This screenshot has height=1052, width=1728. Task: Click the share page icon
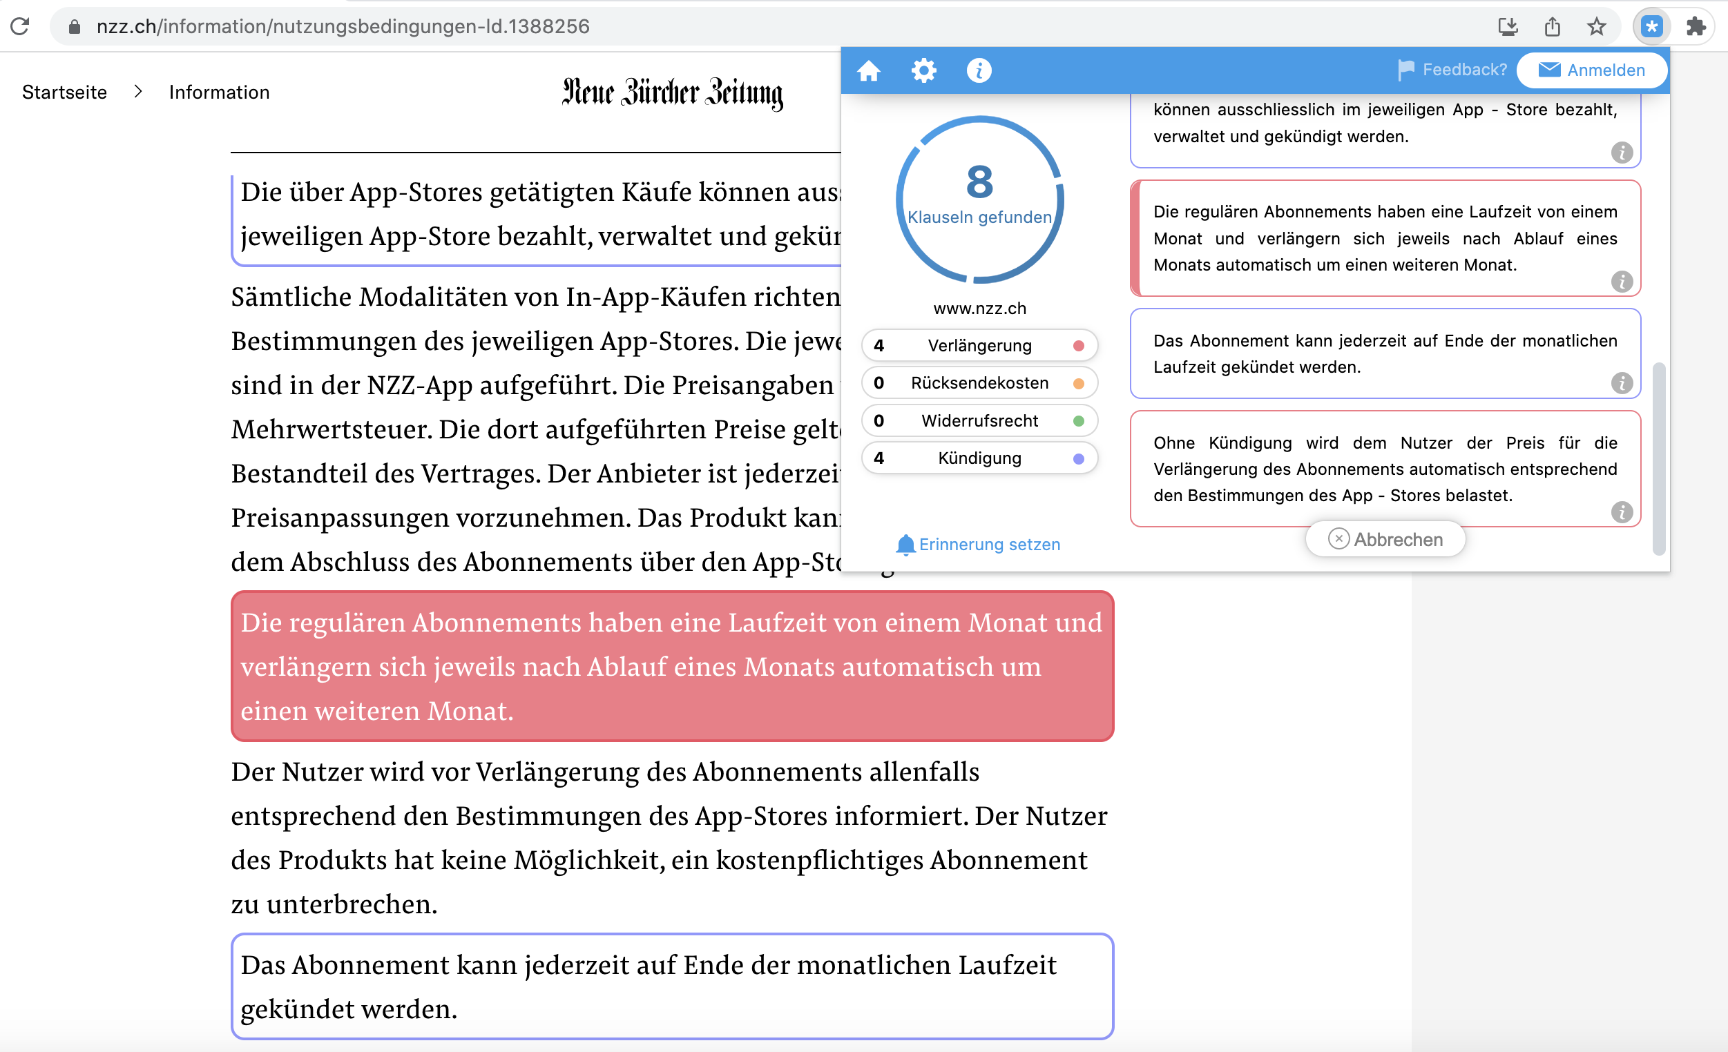pyautogui.click(x=1552, y=27)
